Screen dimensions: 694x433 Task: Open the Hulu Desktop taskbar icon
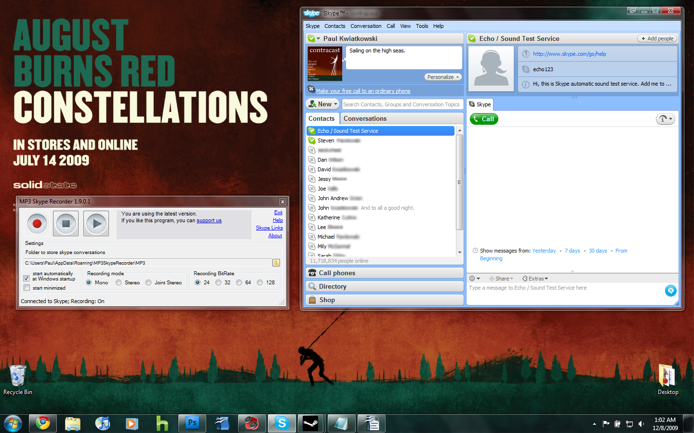click(x=162, y=423)
